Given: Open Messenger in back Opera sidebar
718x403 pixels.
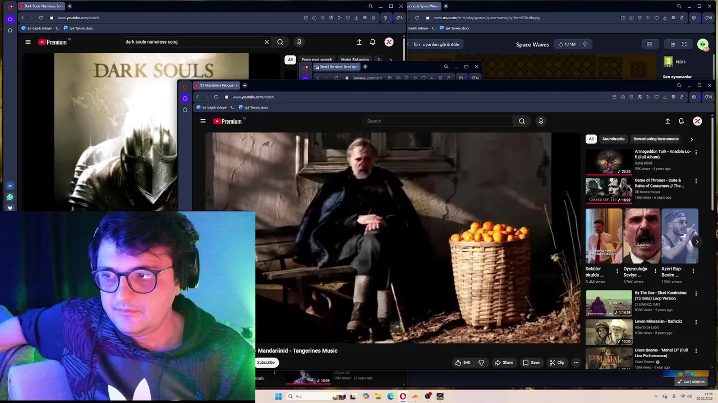Looking at the screenshot, I should 10,186.
